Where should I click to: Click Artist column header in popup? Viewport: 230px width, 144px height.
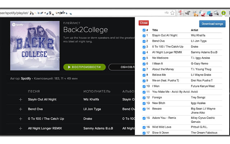point(194,30)
